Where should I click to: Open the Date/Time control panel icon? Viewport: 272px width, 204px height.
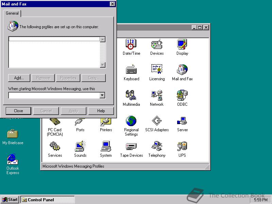(131, 47)
